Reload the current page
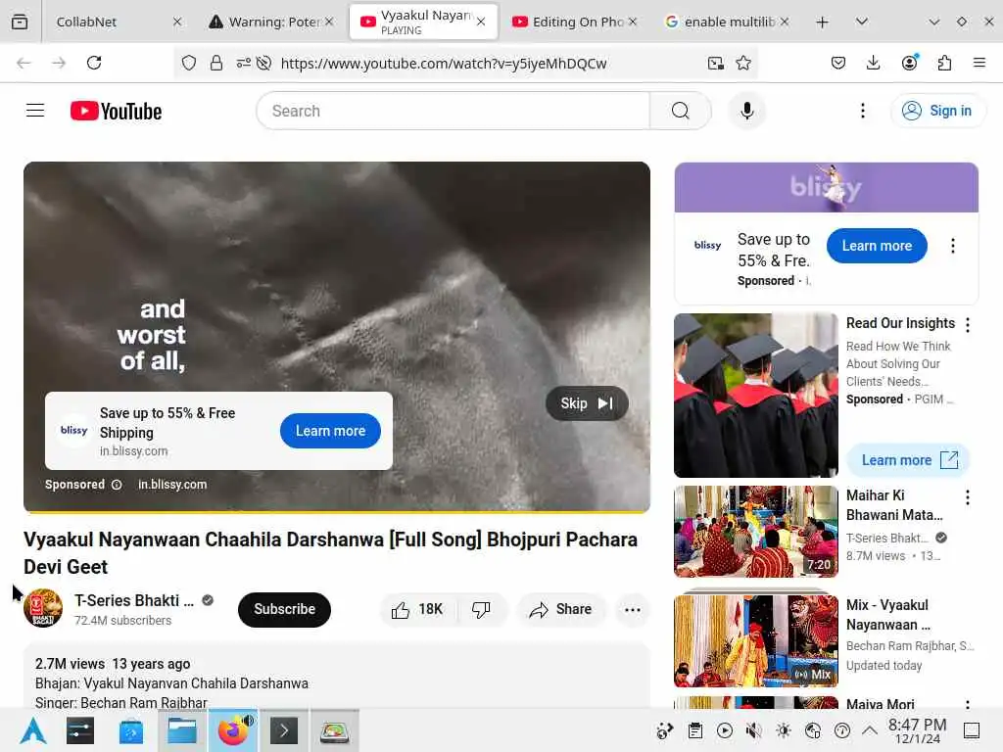The width and height of the screenshot is (1003, 752). coord(94,63)
